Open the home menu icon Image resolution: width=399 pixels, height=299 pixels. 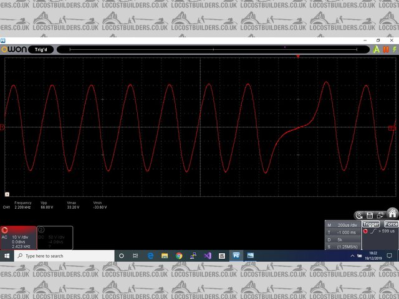[392, 214]
